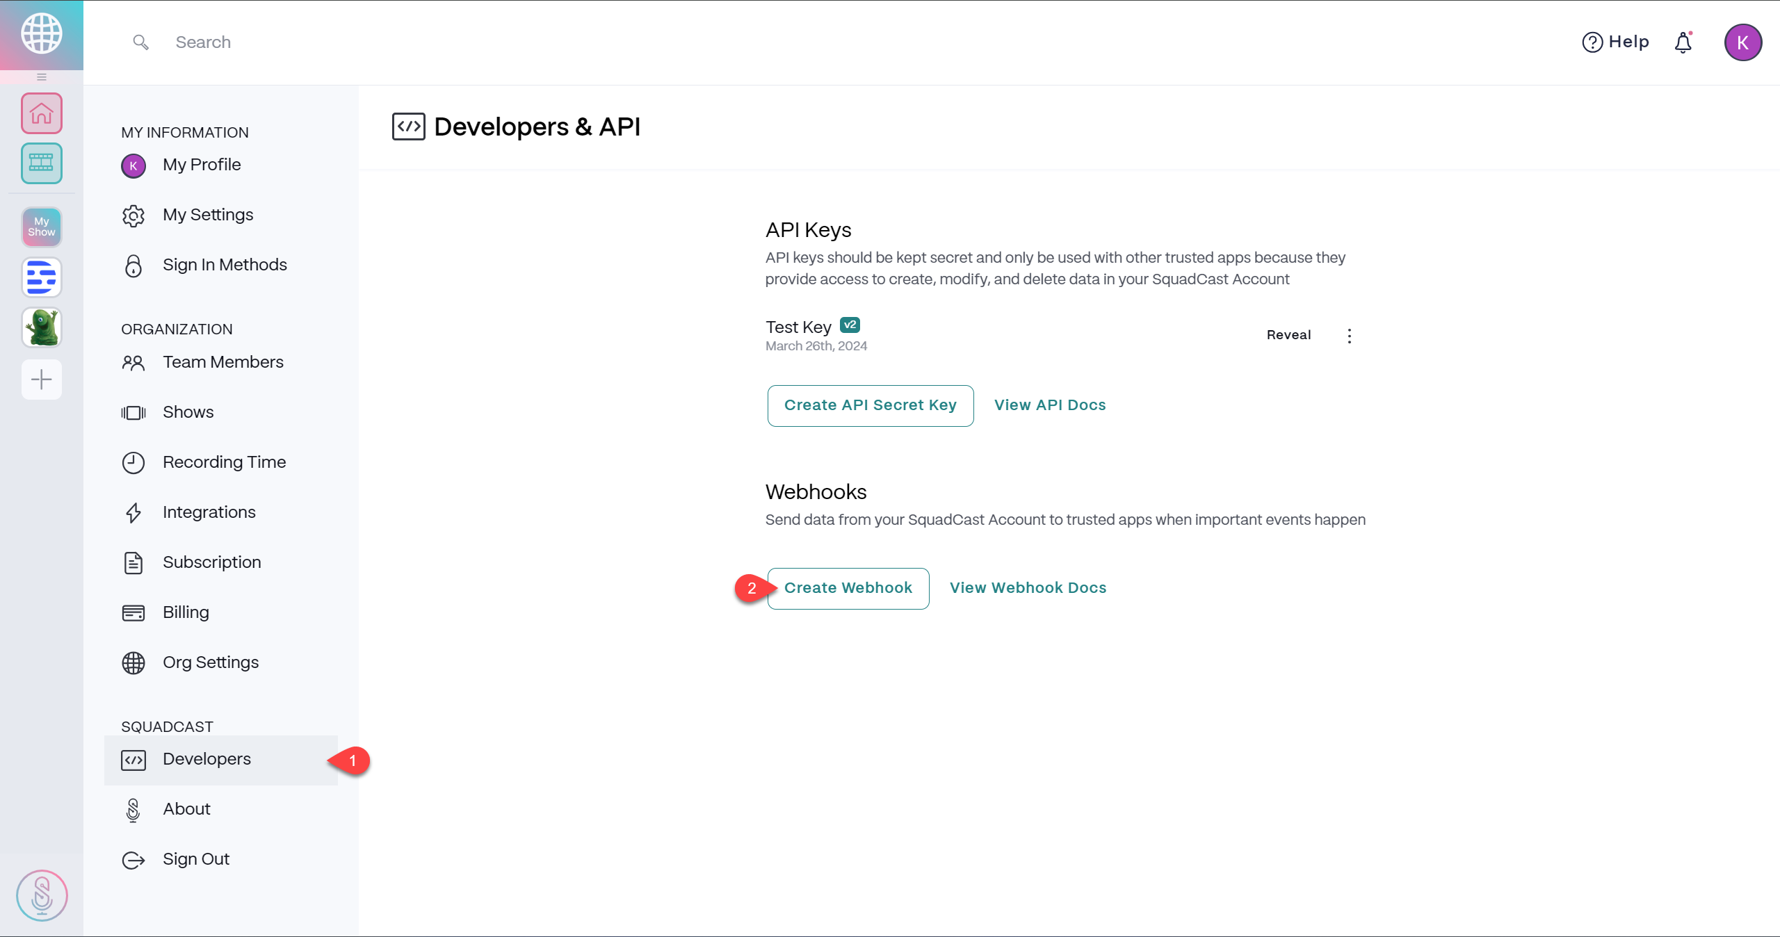The height and width of the screenshot is (937, 1780).
Task: Open Test Key three-dot options menu
Action: tap(1350, 336)
